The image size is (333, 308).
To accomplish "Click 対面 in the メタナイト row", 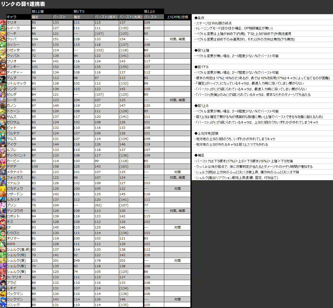I will pyautogui.click(x=178, y=172).
